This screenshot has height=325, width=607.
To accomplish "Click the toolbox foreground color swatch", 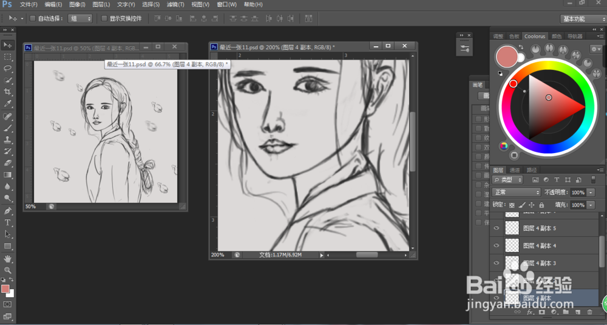I will 5,289.
